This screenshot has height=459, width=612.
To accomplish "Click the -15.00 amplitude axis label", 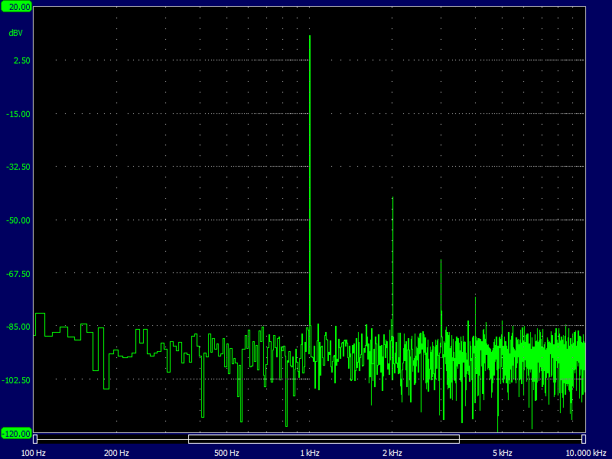I will (x=18, y=114).
